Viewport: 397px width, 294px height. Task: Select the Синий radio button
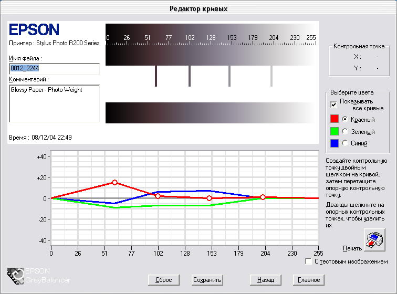(345, 143)
